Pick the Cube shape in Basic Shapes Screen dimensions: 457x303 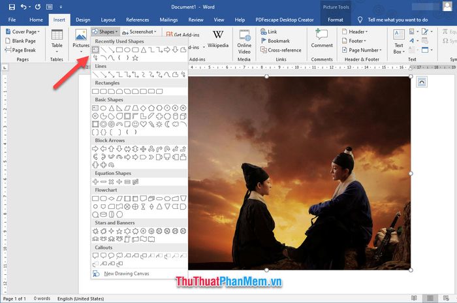[183, 116]
